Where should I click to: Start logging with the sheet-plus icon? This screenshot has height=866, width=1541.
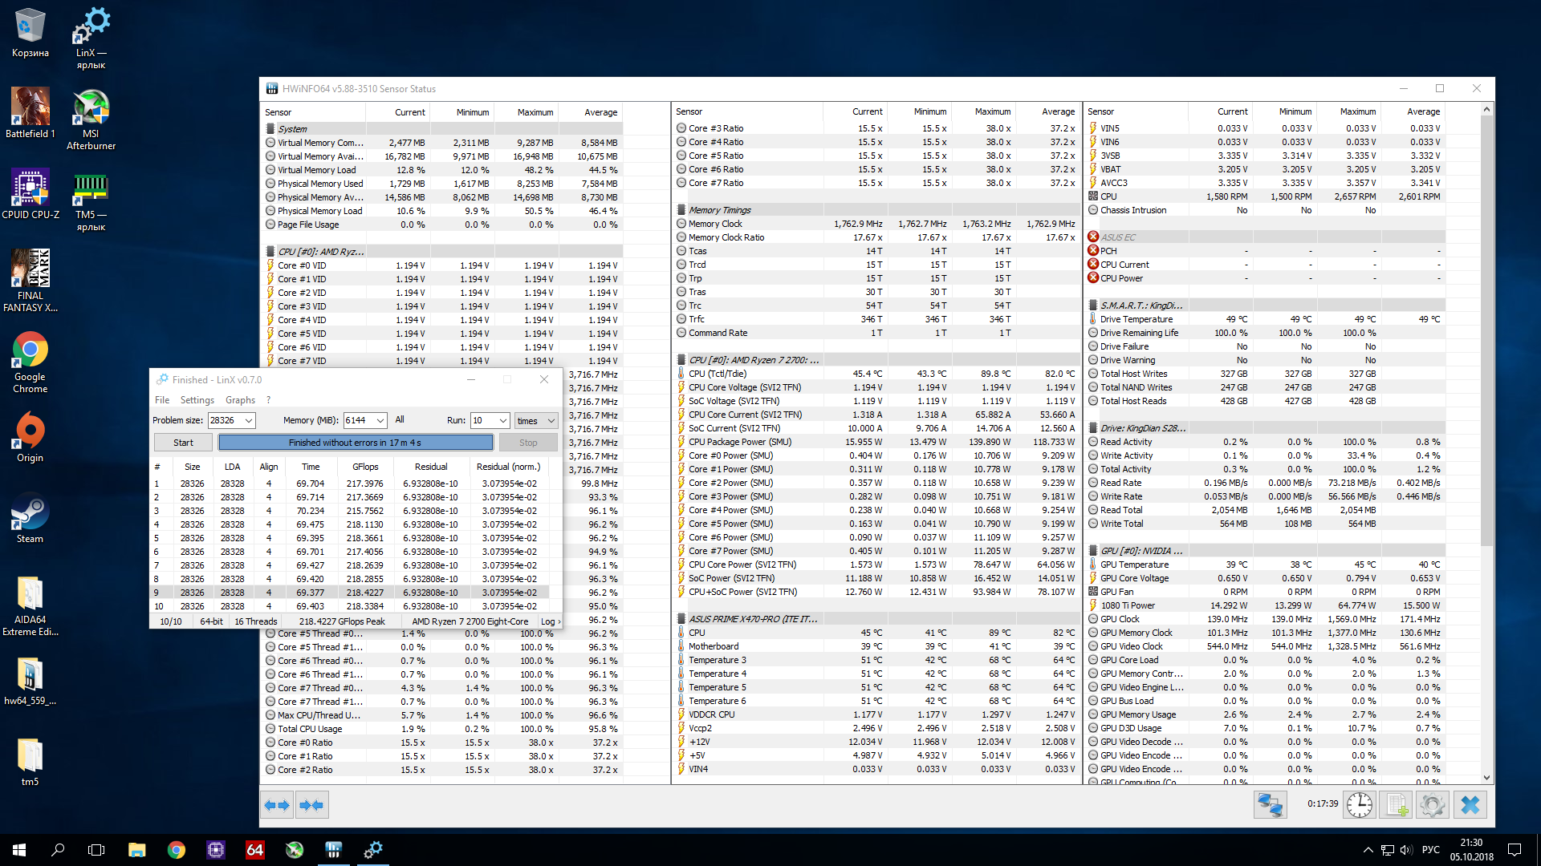[x=1397, y=805]
